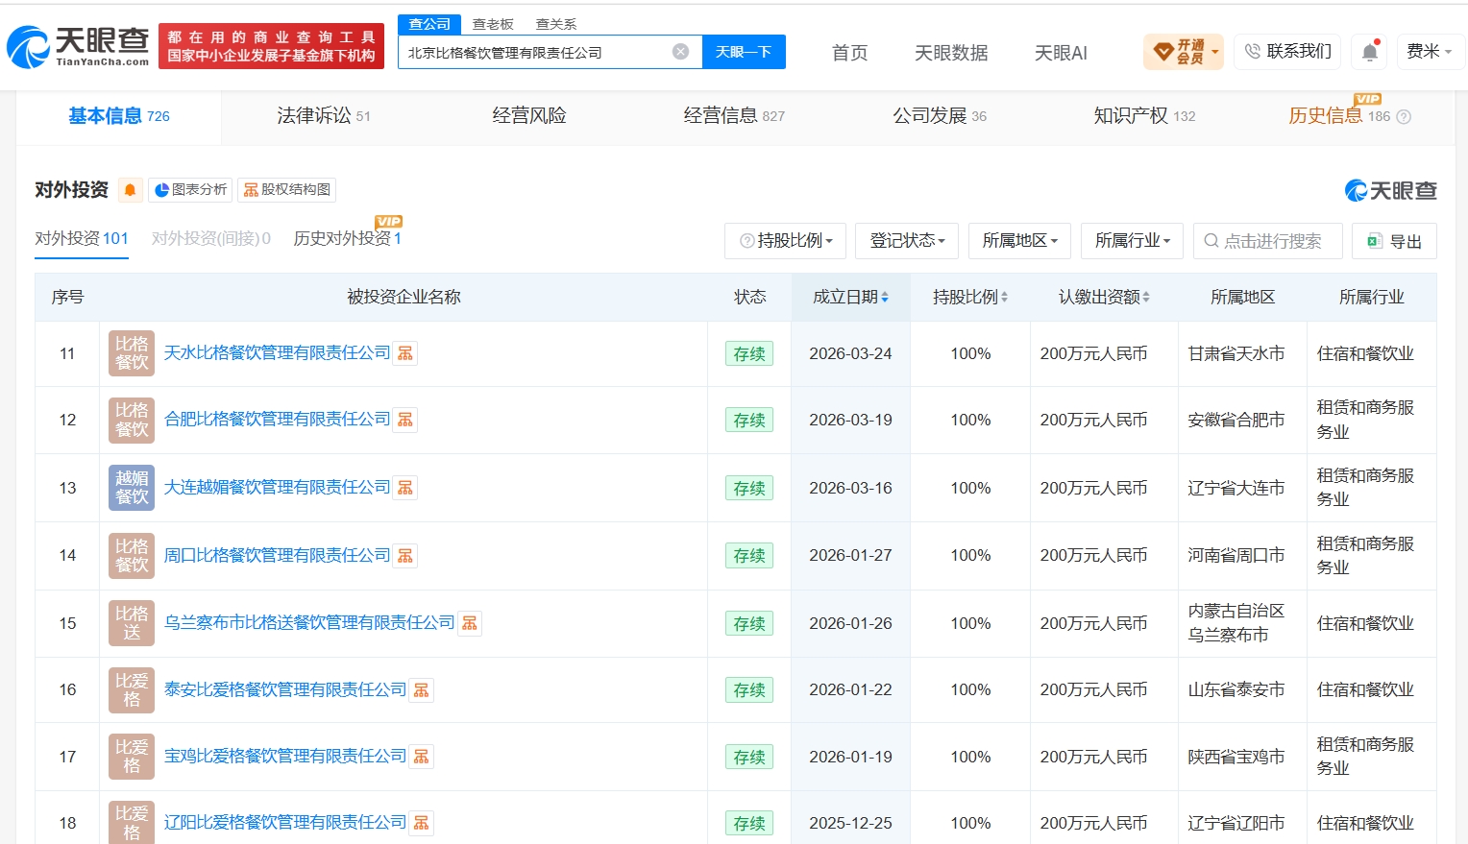
Task: Click the 比格送 logo thumbnail
Action: (132, 623)
